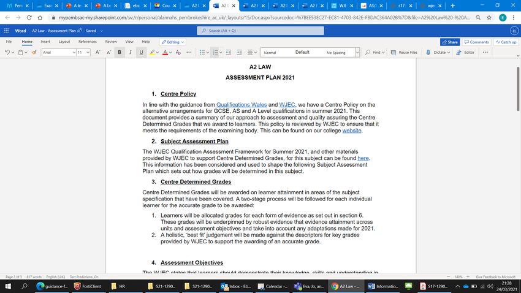Open the Office app launcher grid

[x=6, y=31]
